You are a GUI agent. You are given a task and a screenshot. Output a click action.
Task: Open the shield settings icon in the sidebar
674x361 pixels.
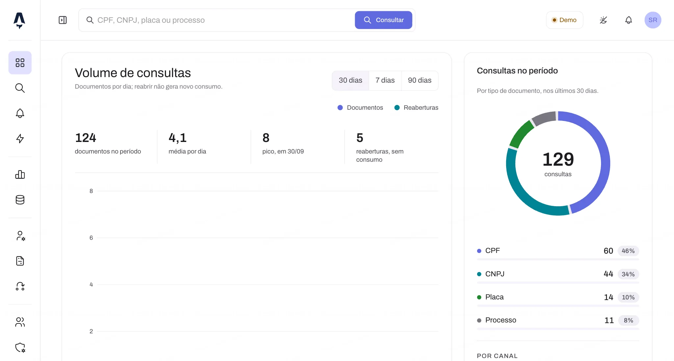(x=20, y=347)
